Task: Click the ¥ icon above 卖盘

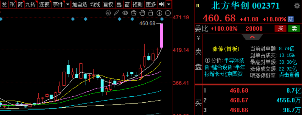Action: tap(199, 38)
